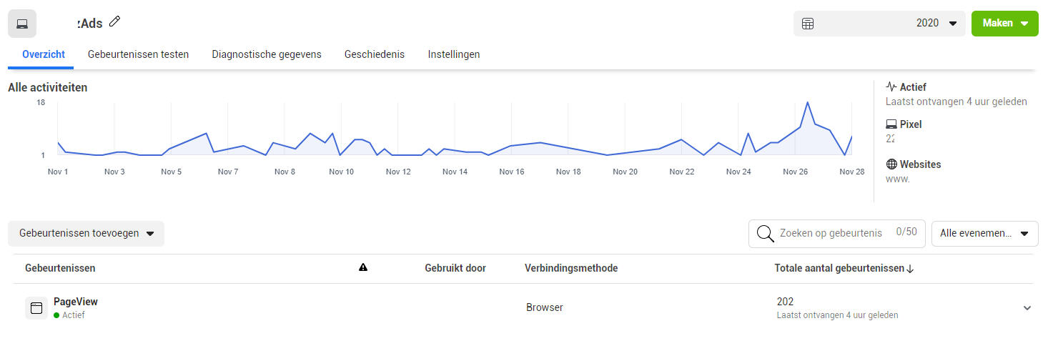Switch to Gebeurtenissen testen tab
This screenshot has height=356, width=1048.
click(x=138, y=54)
